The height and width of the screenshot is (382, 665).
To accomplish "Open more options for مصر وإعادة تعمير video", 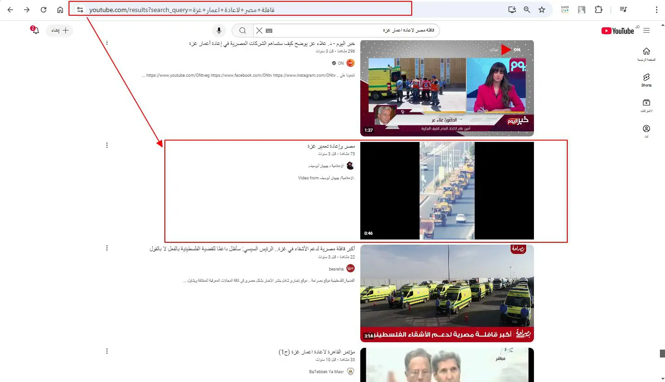I will [x=107, y=145].
